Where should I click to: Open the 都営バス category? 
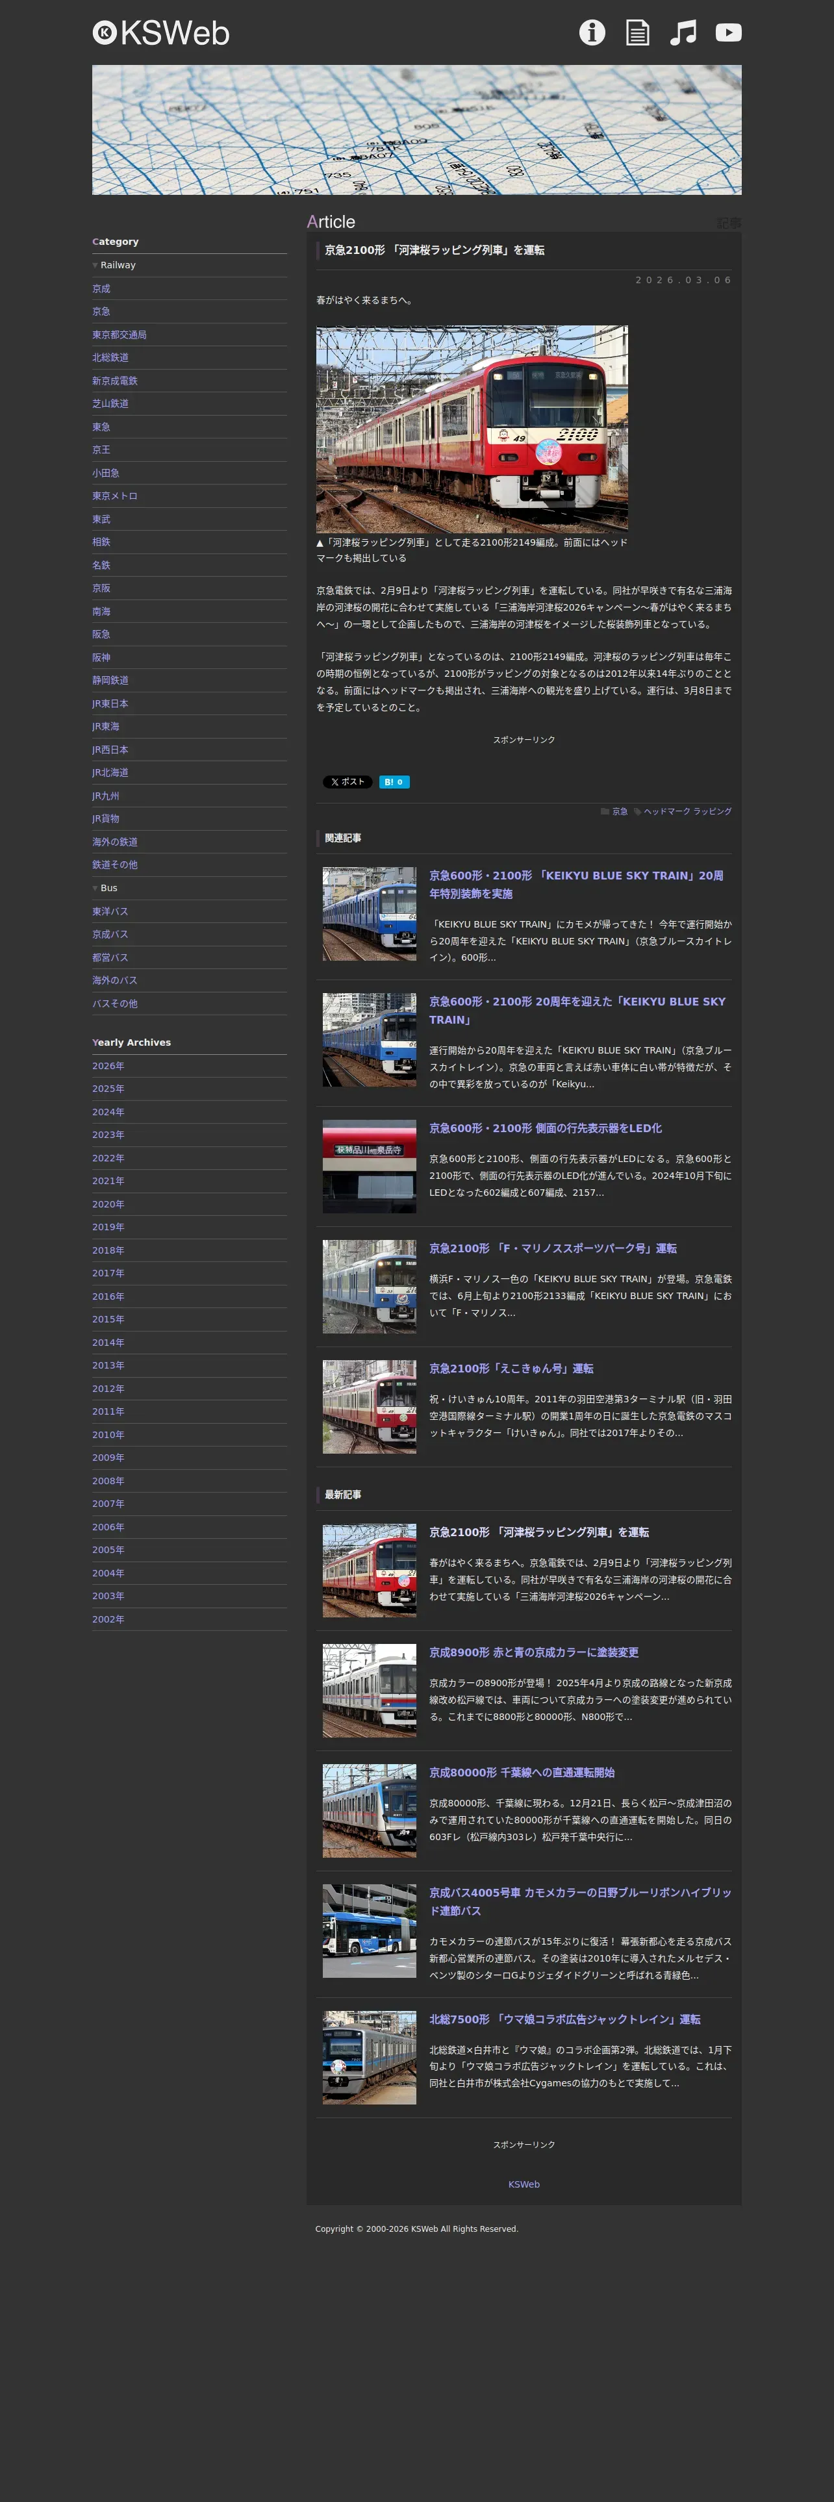click(x=110, y=957)
